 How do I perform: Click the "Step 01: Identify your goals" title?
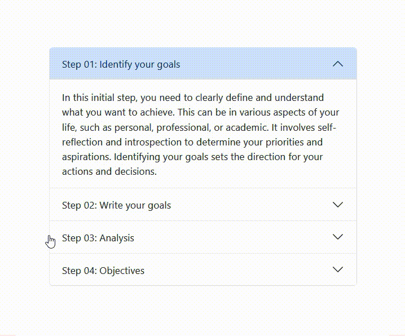(x=121, y=64)
